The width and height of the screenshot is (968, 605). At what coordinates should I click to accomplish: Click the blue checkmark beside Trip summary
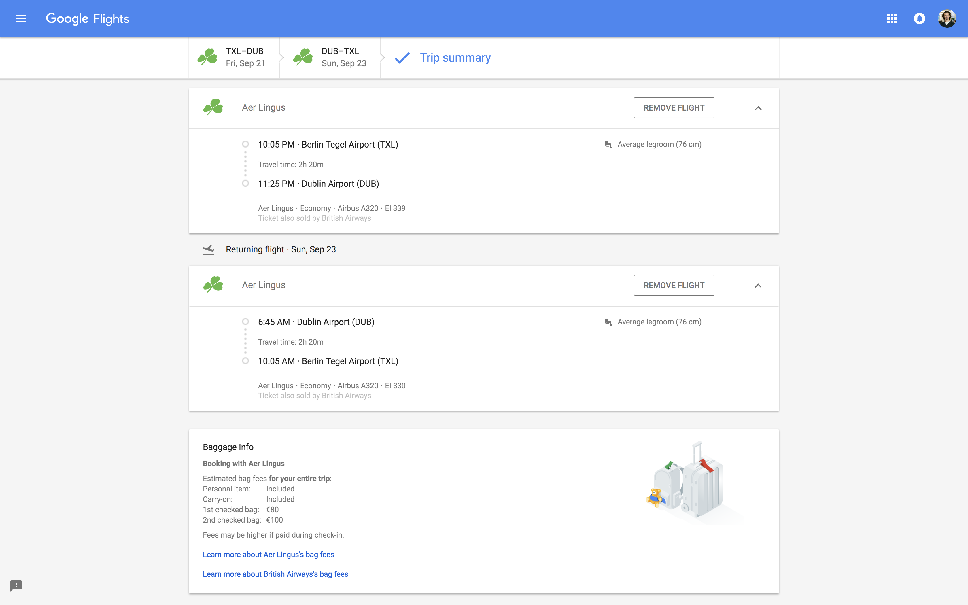click(x=402, y=58)
